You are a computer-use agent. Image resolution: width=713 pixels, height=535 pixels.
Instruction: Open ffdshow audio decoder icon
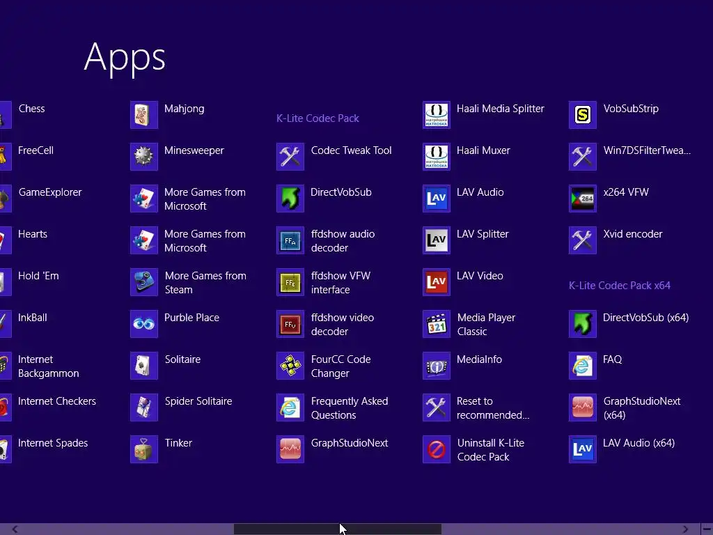(290, 240)
